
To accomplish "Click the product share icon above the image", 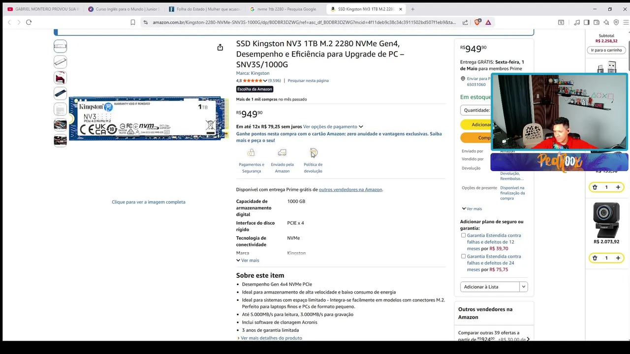I will [x=220, y=47].
